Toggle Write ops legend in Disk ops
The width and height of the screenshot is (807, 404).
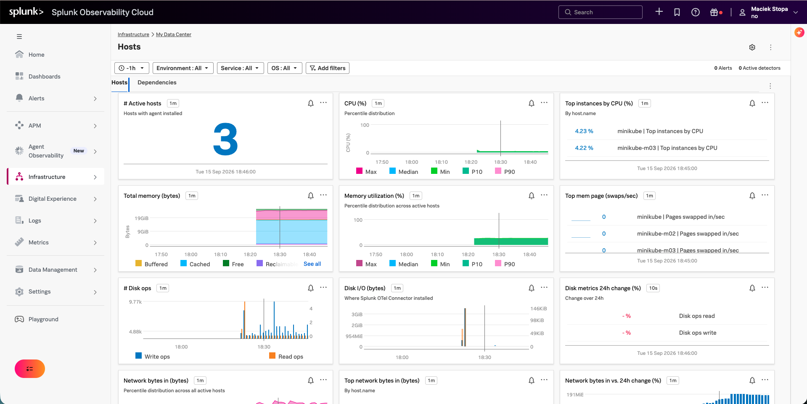coord(153,356)
